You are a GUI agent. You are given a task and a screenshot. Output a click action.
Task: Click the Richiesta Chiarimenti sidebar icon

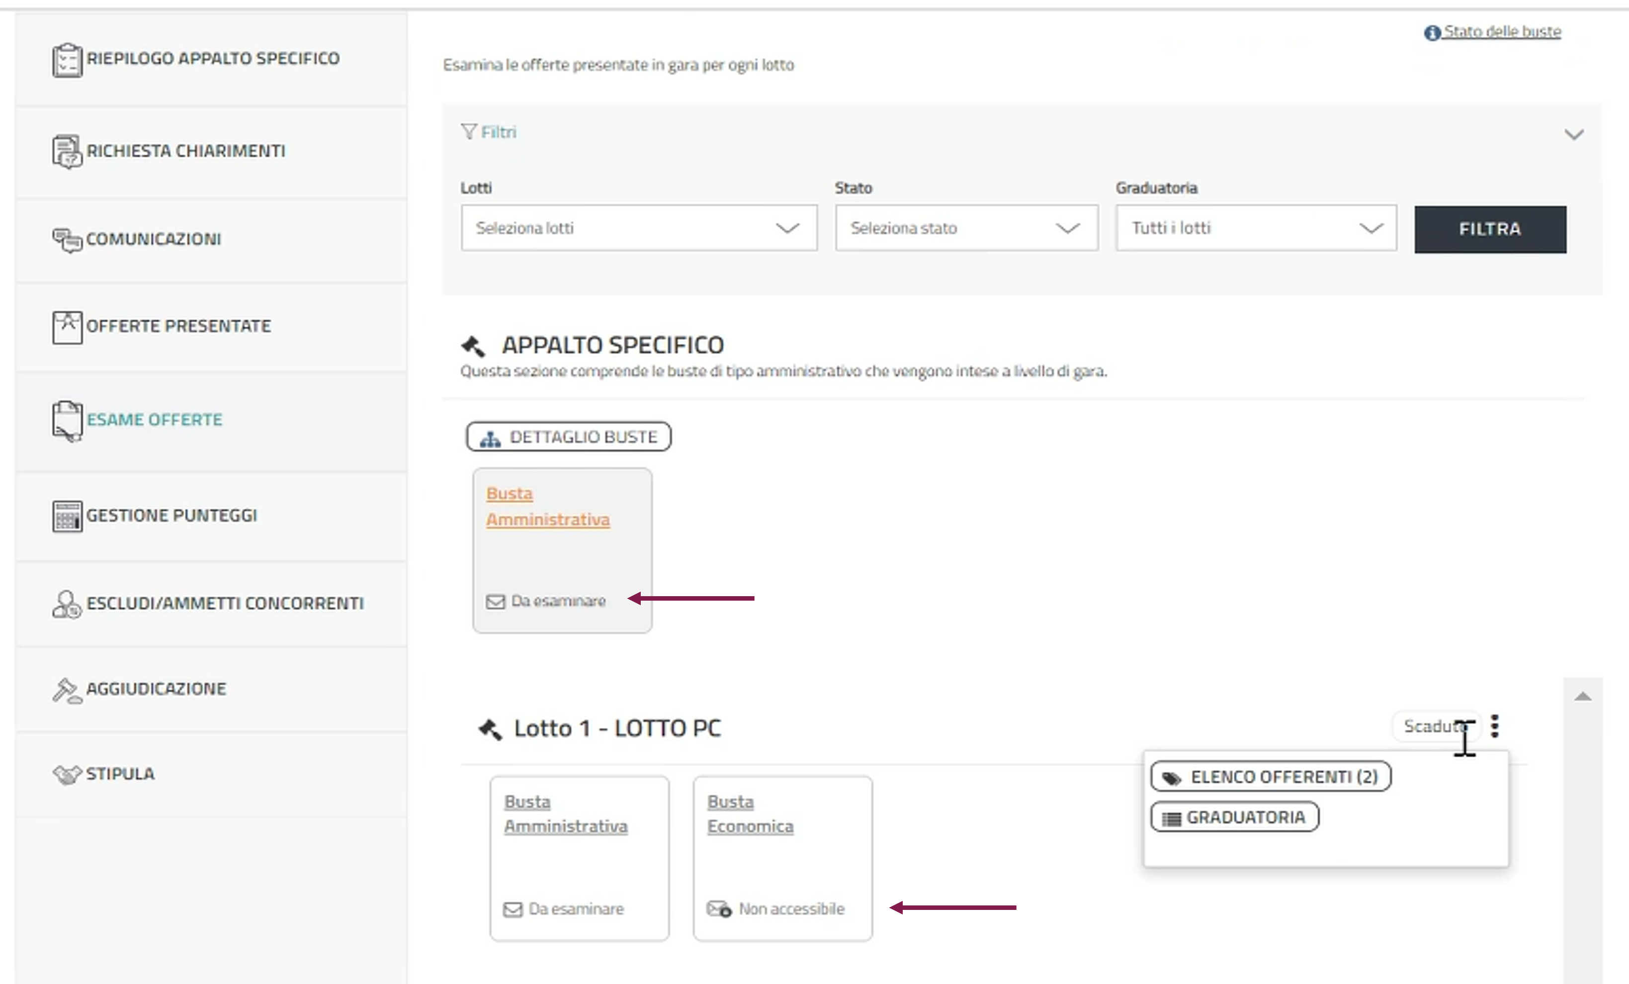[x=67, y=152]
